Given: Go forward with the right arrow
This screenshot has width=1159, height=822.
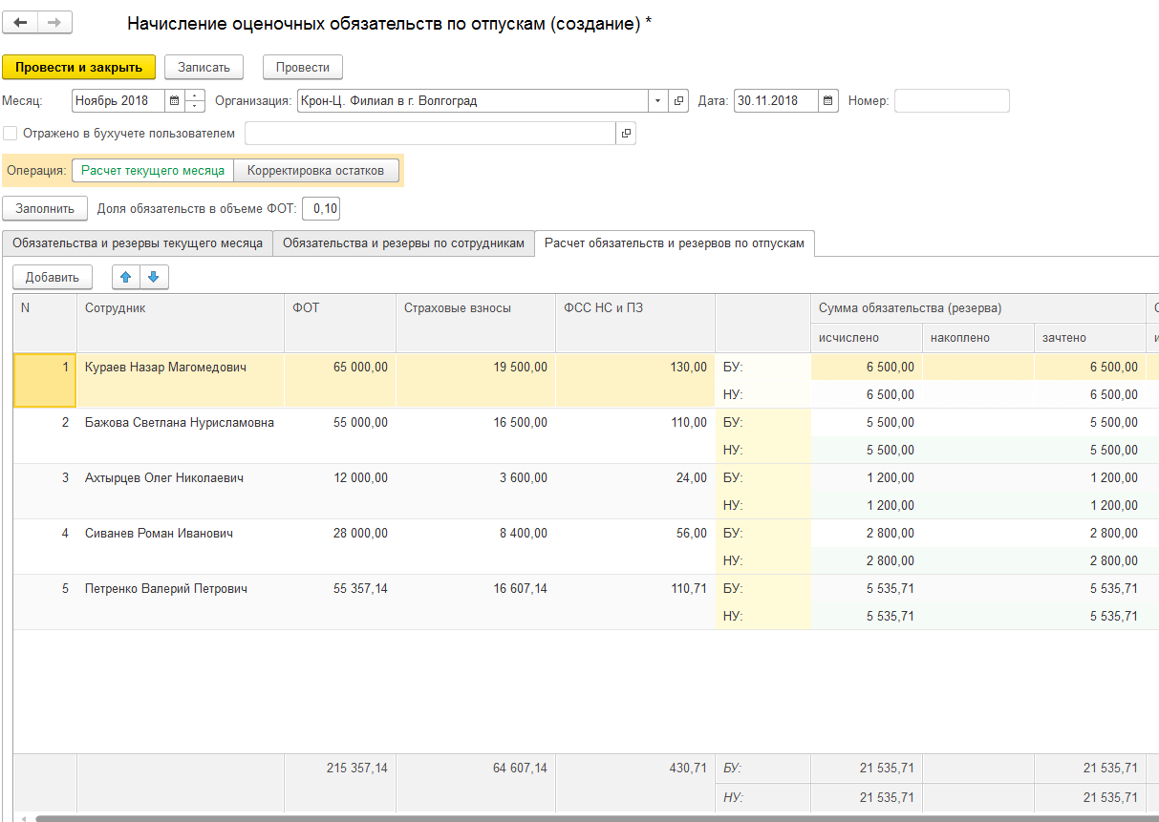Looking at the screenshot, I should 54,23.
